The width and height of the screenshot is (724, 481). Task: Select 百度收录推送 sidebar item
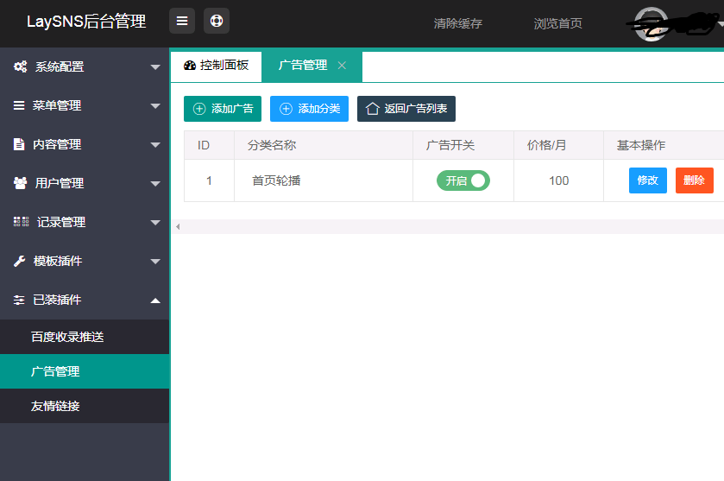pos(67,337)
